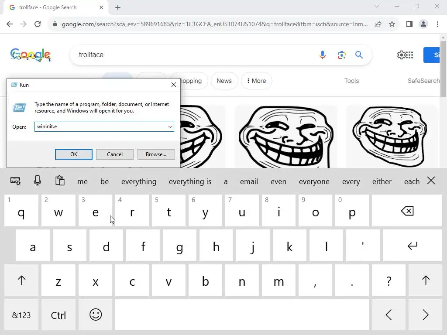Click the Chrome forward arrow
This screenshot has height=335, width=447.
point(24,24)
